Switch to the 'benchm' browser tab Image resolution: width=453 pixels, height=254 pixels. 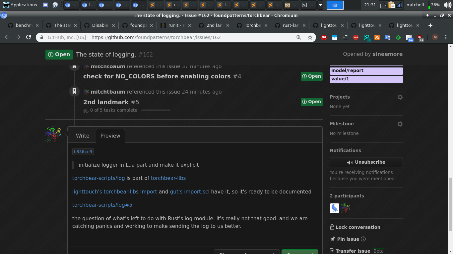pyautogui.click(x=23, y=25)
